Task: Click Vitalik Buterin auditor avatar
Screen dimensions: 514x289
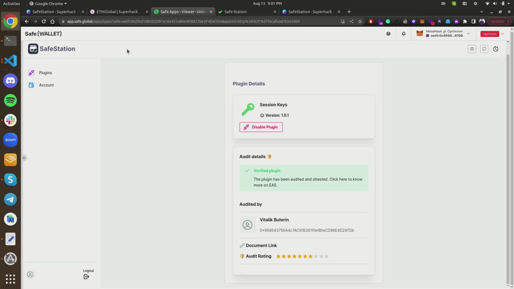Action: click(x=248, y=225)
